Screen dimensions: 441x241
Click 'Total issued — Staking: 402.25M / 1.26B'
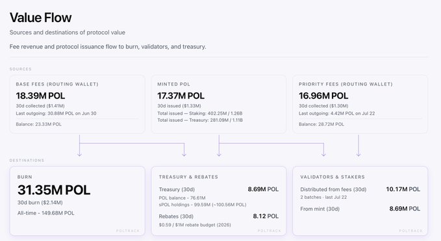[x=199, y=113]
